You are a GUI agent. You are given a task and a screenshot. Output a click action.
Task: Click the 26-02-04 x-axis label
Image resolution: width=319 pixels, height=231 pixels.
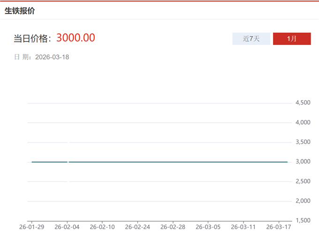point(67,227)
